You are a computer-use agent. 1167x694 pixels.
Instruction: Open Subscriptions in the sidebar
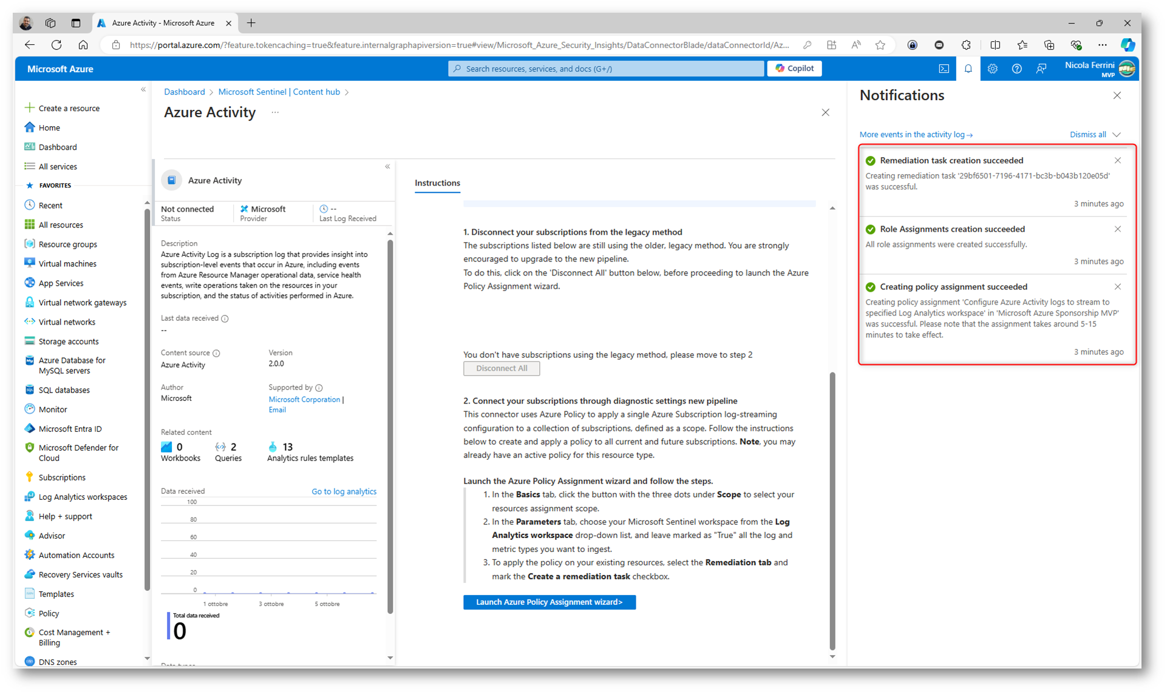[62, 477]
